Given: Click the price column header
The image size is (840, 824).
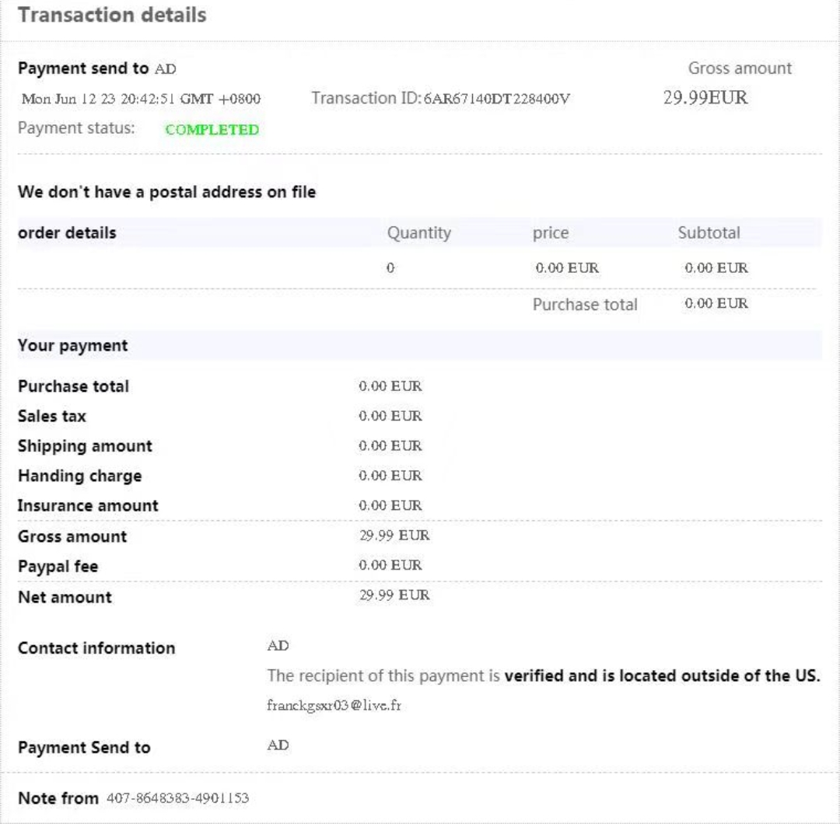Looking at the screenshot, I should (551, 232).
